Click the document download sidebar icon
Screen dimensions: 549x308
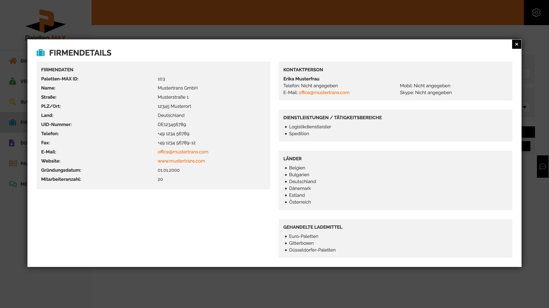coord(12,143)
